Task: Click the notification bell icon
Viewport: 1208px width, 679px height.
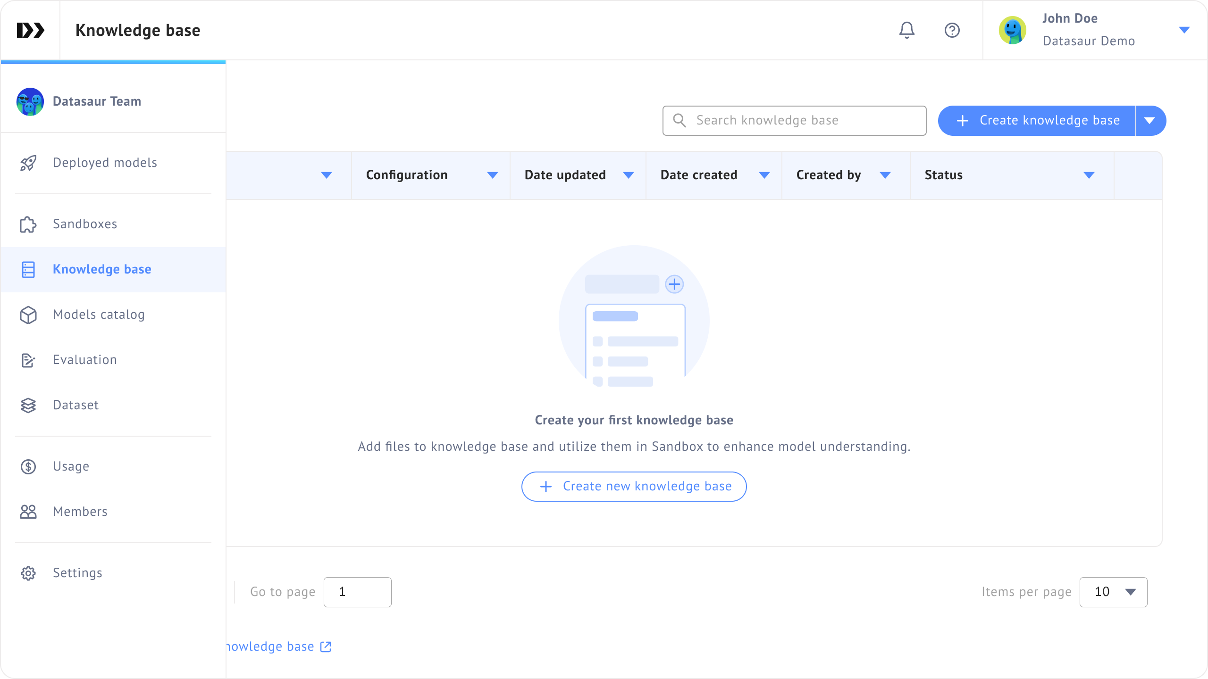Action: pyautogui.click(x=906, y=30)
